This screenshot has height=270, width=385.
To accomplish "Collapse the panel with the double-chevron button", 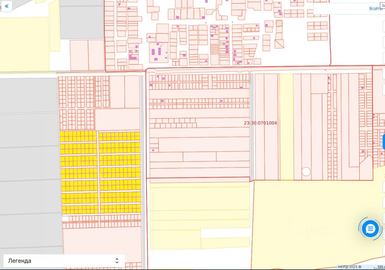I will pos(7,6).
